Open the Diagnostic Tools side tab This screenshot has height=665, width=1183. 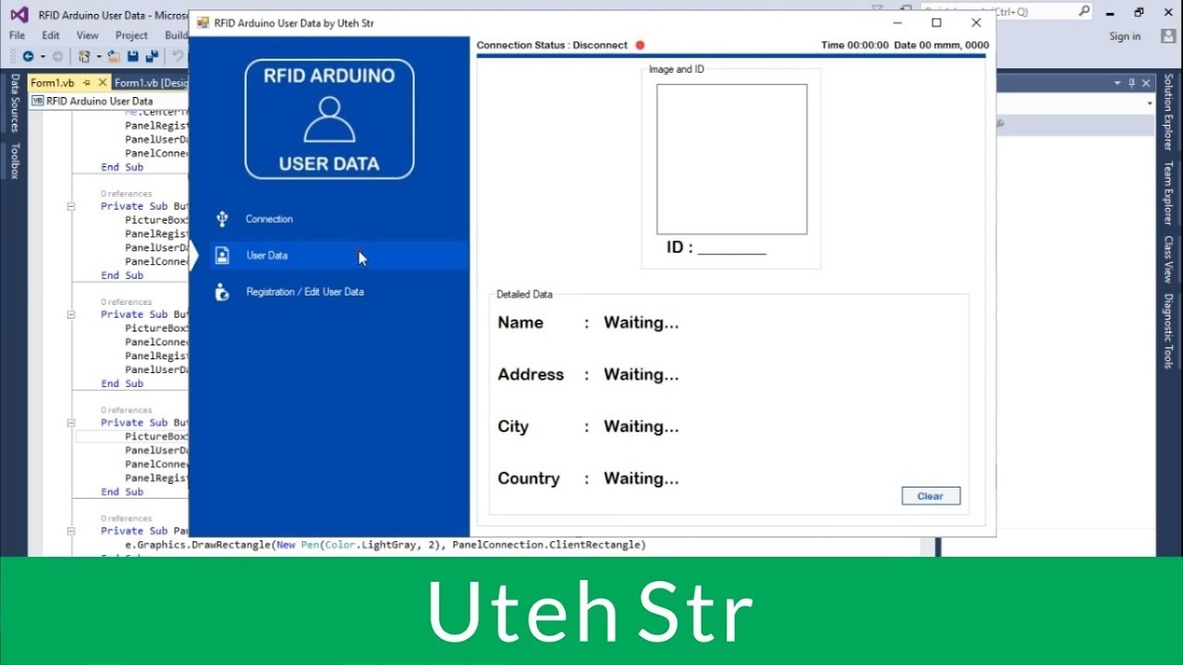pyautogui.click(x=1168, y=331)
